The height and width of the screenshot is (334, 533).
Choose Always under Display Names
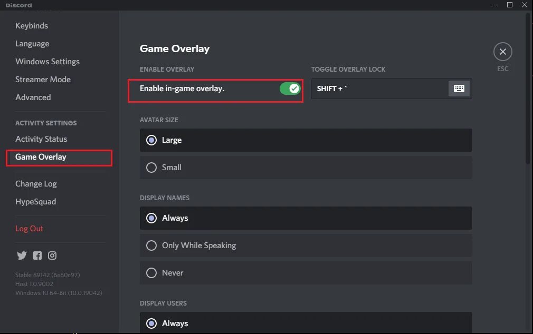pos(306,218)
